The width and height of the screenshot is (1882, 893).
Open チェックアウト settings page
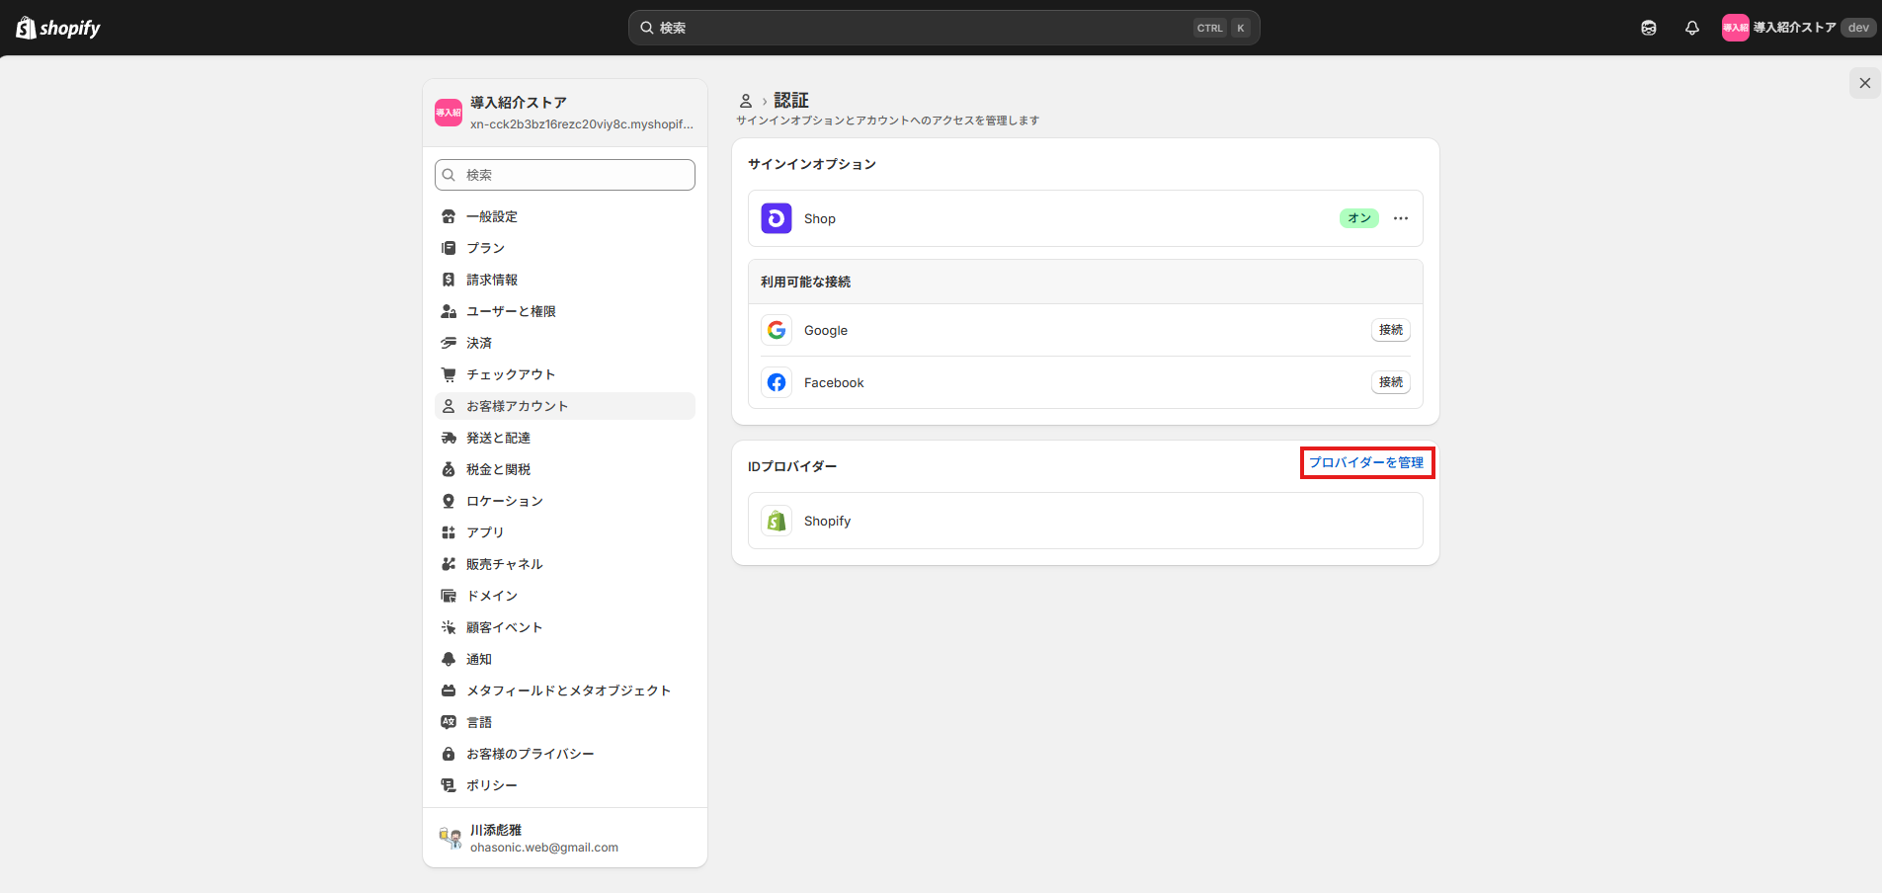coord(511,374)
